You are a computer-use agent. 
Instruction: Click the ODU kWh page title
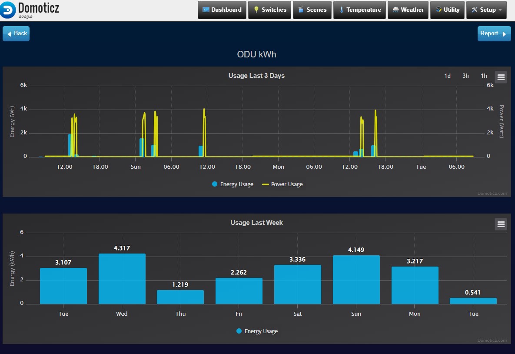(x=256, y=54)
